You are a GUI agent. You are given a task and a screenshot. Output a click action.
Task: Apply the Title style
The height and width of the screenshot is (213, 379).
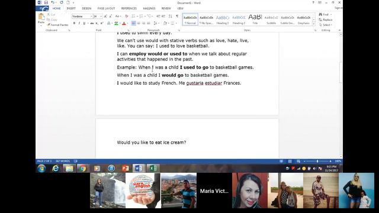255,20
